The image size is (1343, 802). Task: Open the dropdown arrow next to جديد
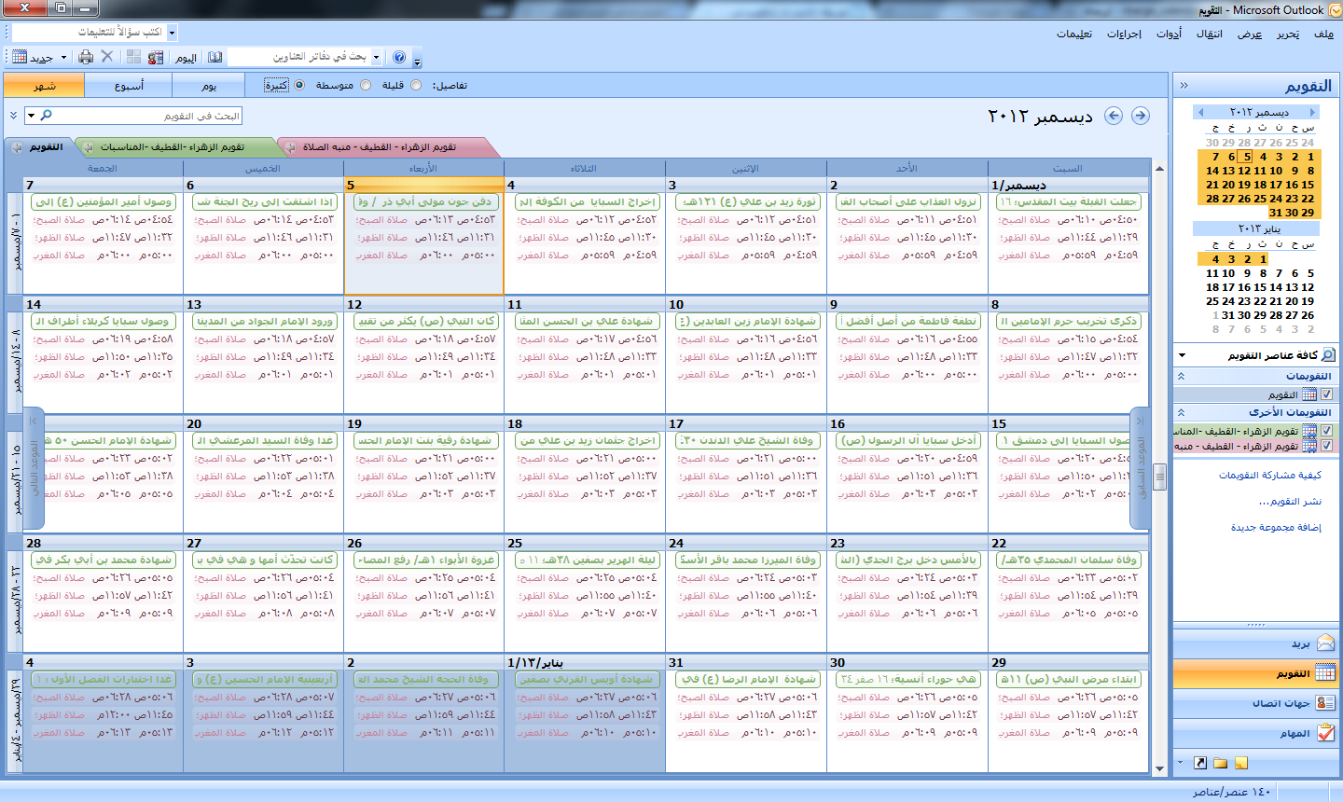[64, 58]
